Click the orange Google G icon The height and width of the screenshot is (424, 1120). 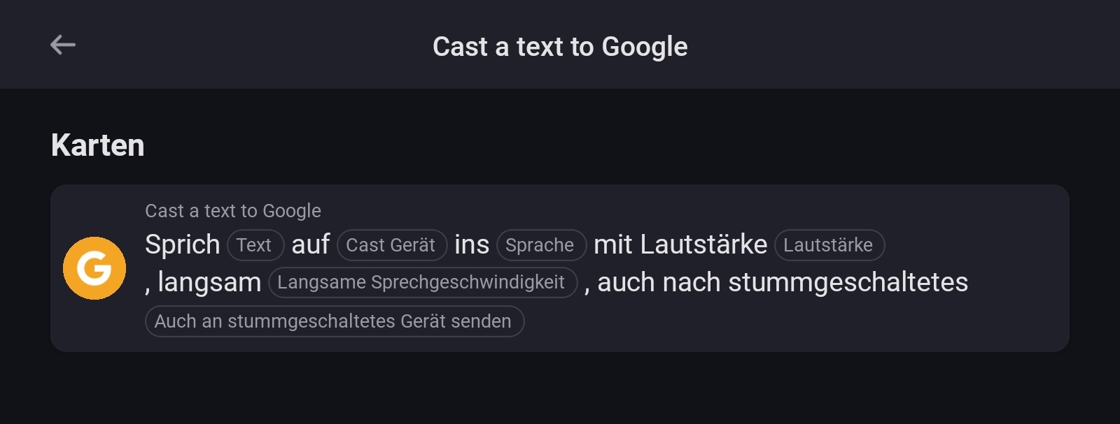[x=94, y=268]
